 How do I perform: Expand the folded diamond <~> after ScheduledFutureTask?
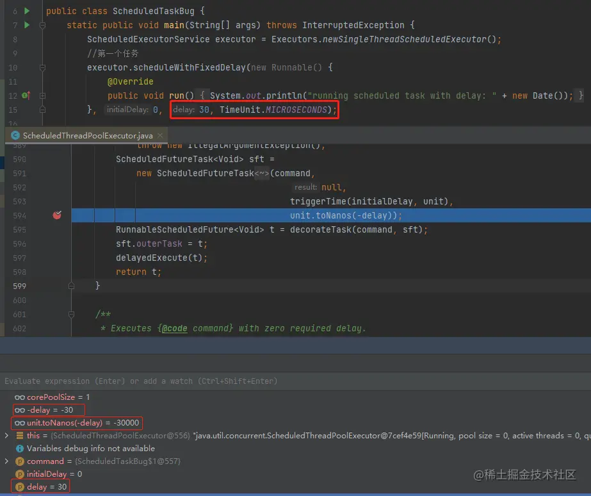coord(262,174)
